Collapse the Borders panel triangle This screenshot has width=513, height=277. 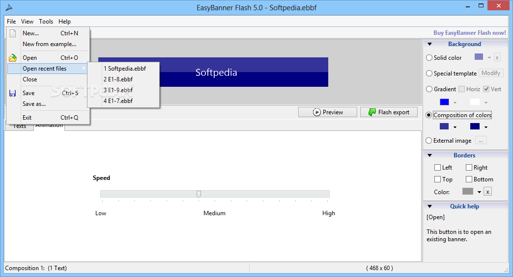[430, 155]
